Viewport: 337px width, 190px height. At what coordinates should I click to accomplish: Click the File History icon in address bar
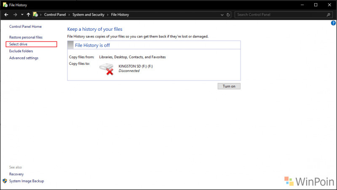(36, 15)
